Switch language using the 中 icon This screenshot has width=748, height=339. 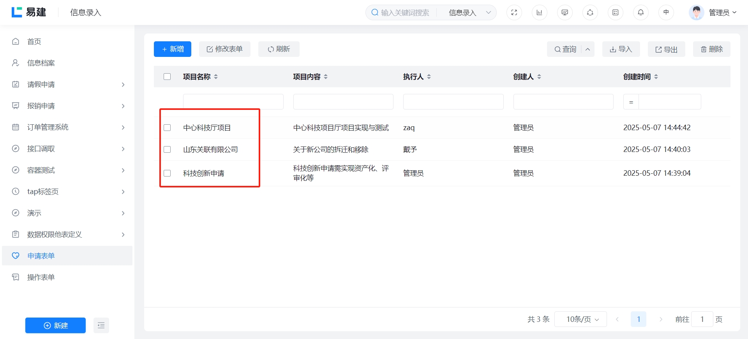coord(666,12)
